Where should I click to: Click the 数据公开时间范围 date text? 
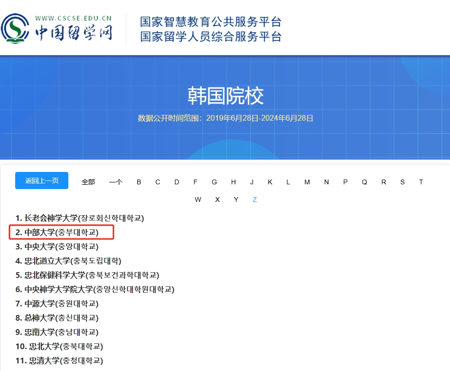pyautogui.click(x=225, y=118)
